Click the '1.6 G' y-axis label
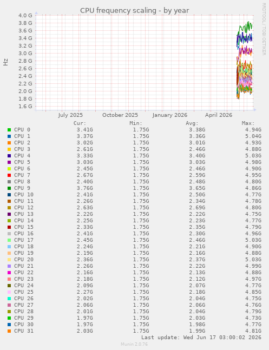This screenshot has height=350, width=269. [x=25, y=106]
